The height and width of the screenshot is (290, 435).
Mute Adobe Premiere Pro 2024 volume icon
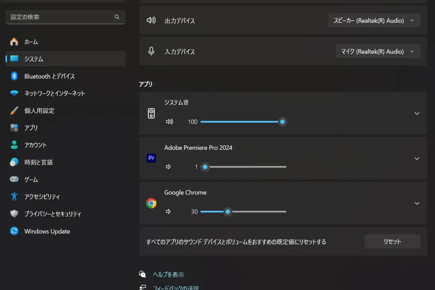(169, 167)
